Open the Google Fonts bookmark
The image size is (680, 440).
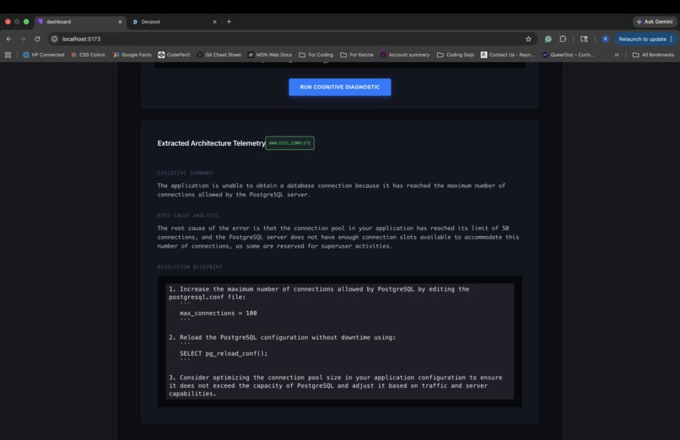click(x=132, y=55)
